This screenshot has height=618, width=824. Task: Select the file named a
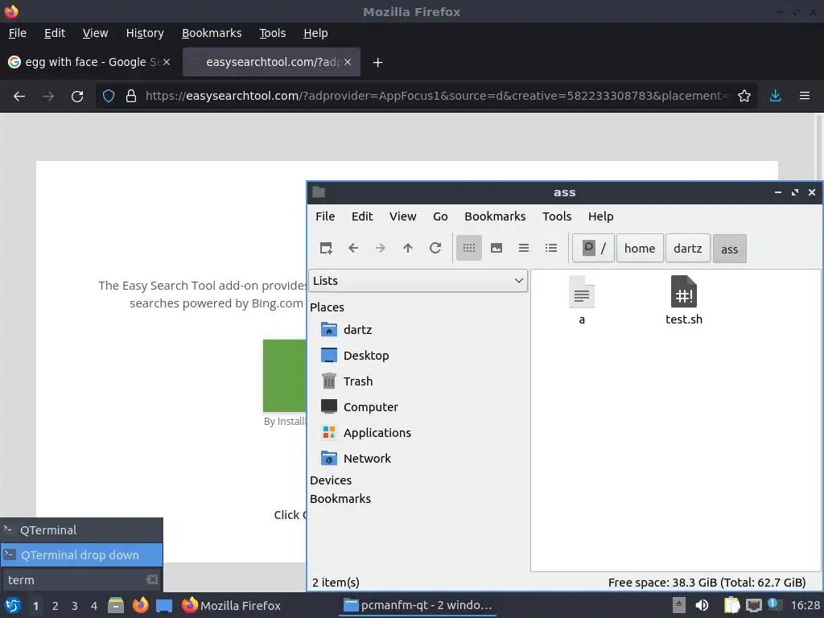[x=582, y=300]
